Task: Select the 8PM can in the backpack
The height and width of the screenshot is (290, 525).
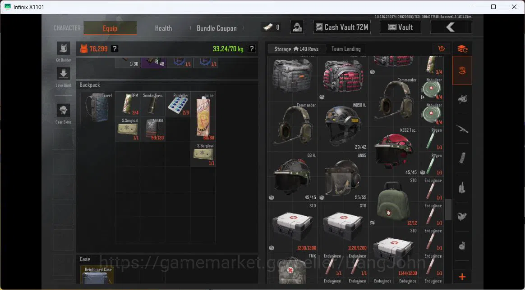Action: tap(128, 104)
